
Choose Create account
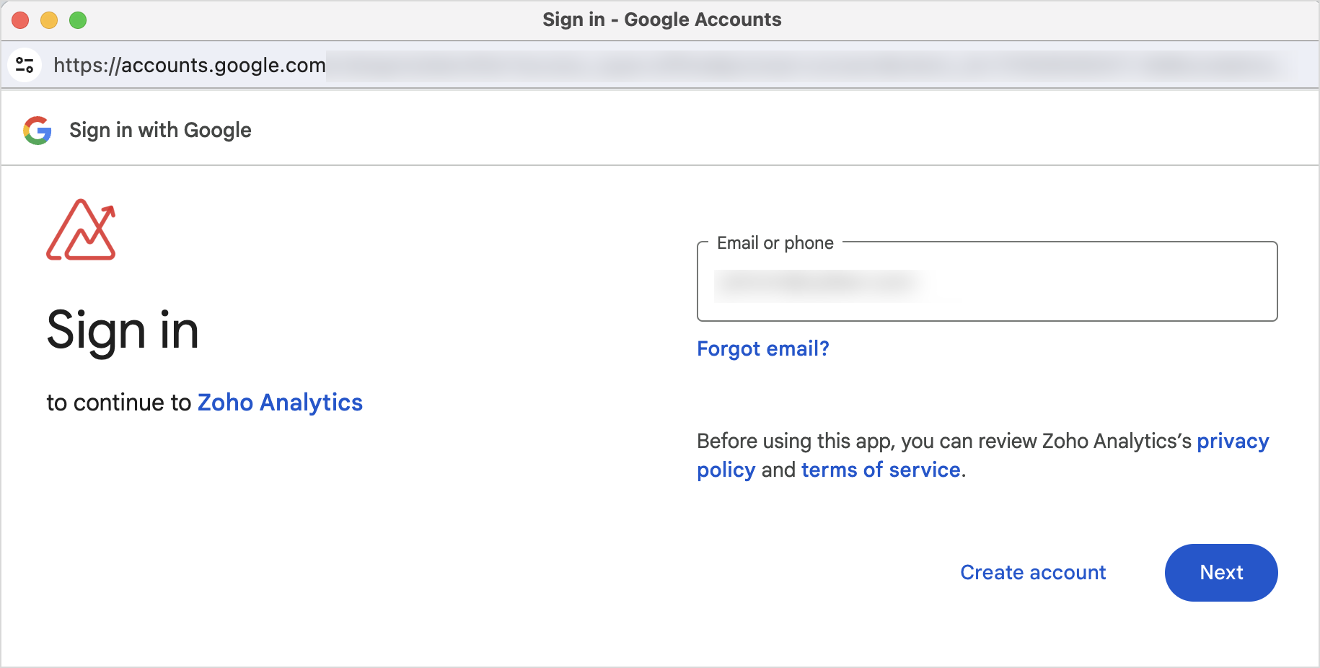point(1033,573)
